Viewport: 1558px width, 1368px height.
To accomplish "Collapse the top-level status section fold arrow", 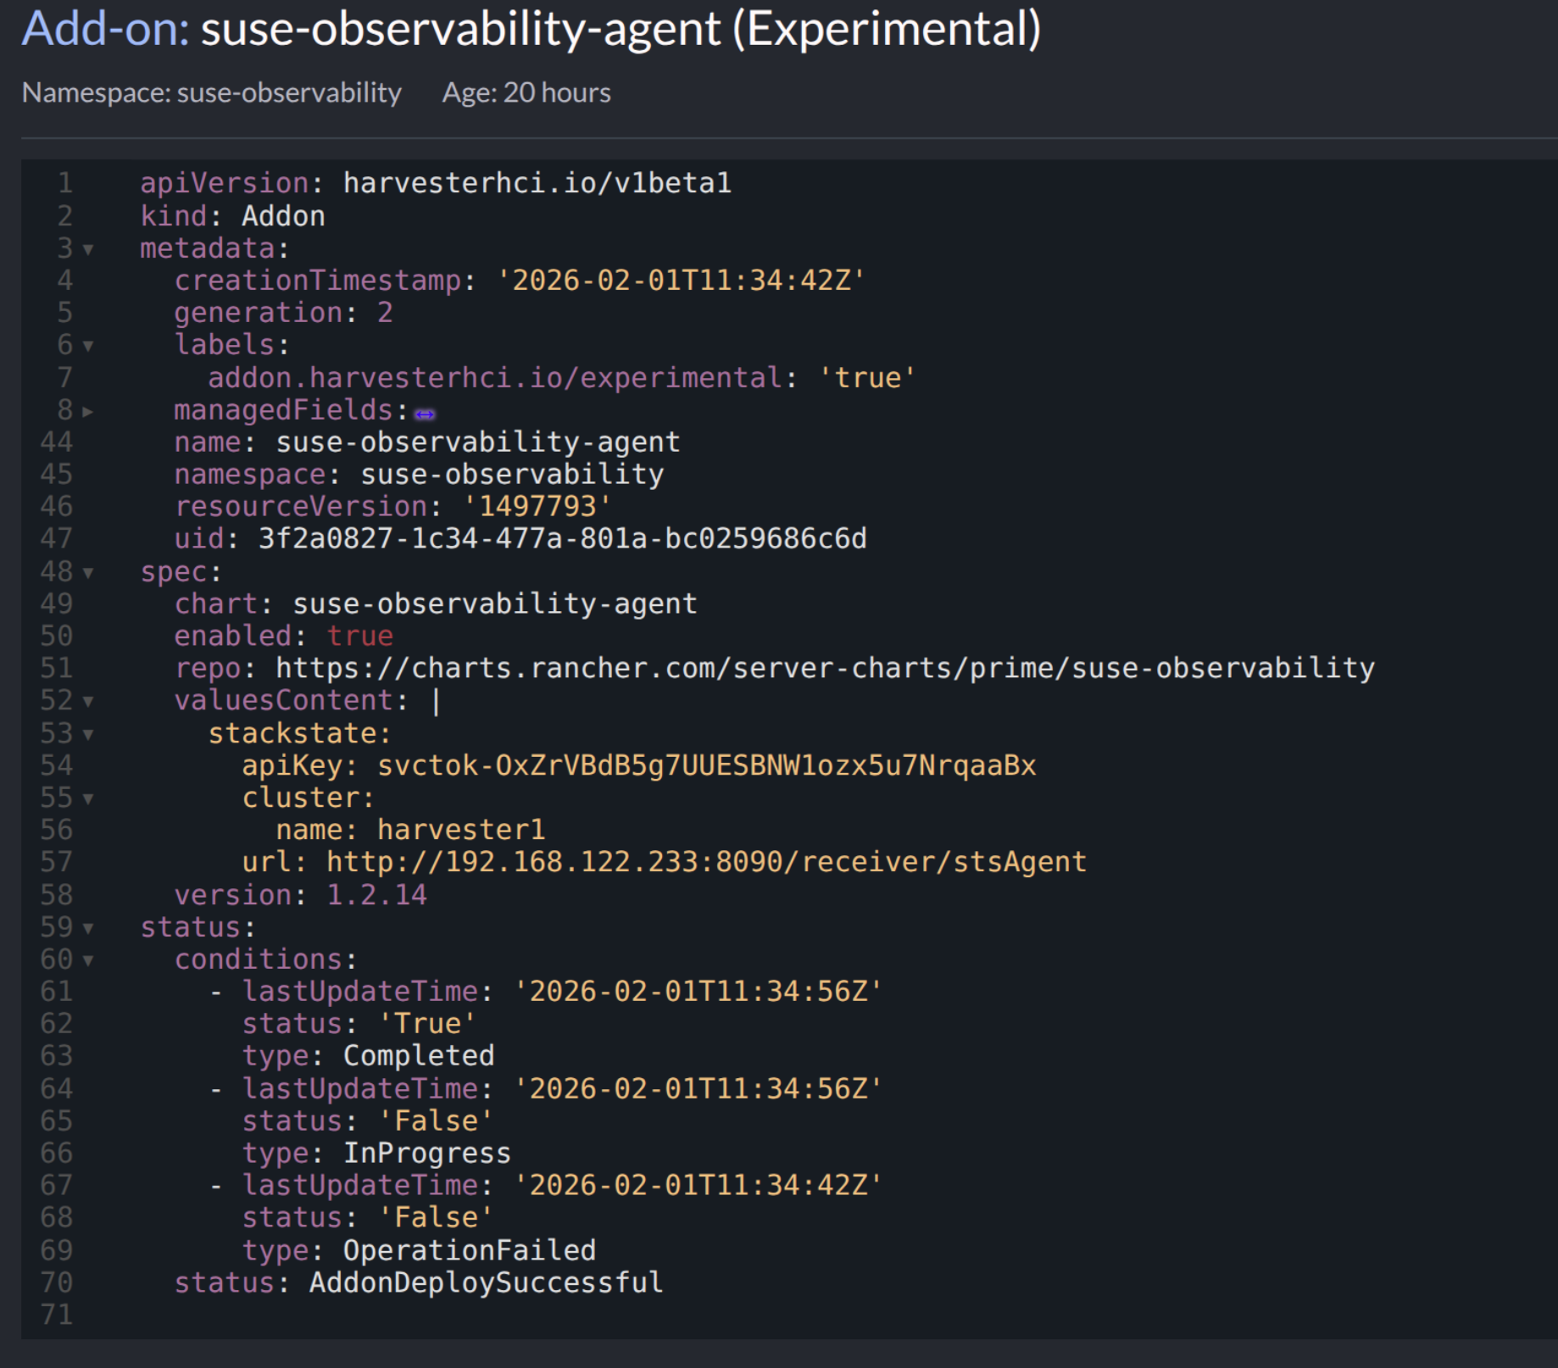I will (88, 929).
